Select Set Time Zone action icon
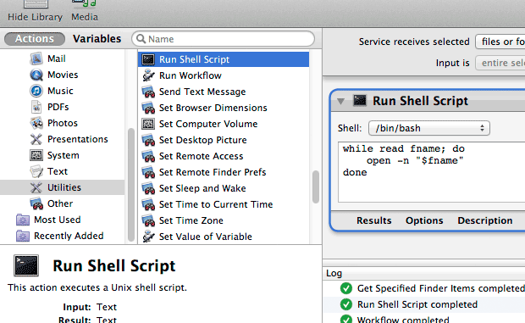 tap(148, 220)
